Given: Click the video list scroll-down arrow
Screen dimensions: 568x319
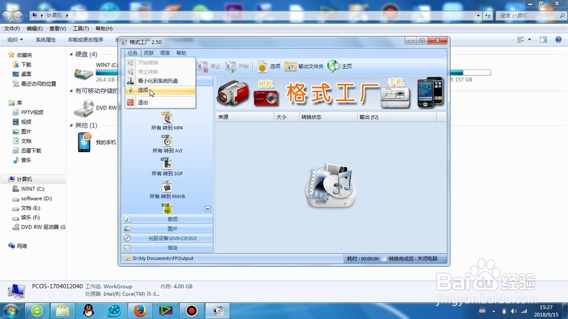Looking at the screenshot, I should point(207,209).
